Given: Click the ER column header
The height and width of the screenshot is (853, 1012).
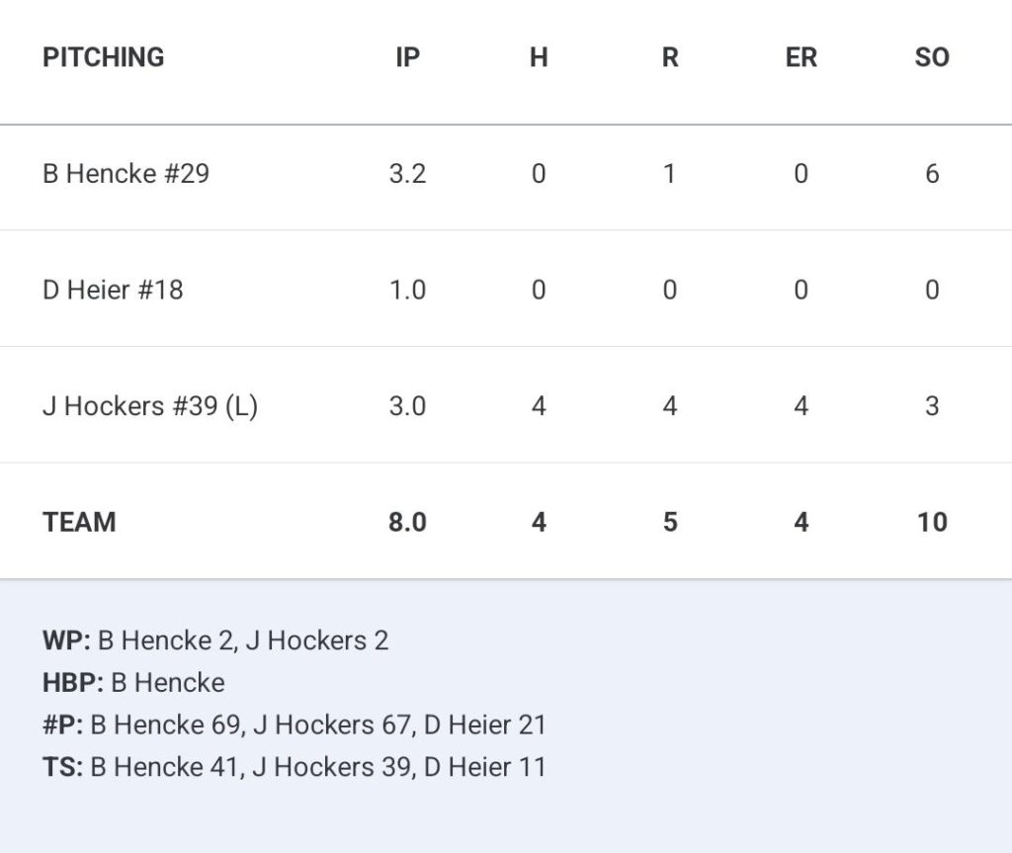Looking at the screenshot, I should click(x=801, y=57).
